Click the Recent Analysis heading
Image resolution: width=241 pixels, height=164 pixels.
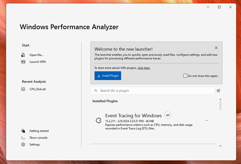click(34, 82)
